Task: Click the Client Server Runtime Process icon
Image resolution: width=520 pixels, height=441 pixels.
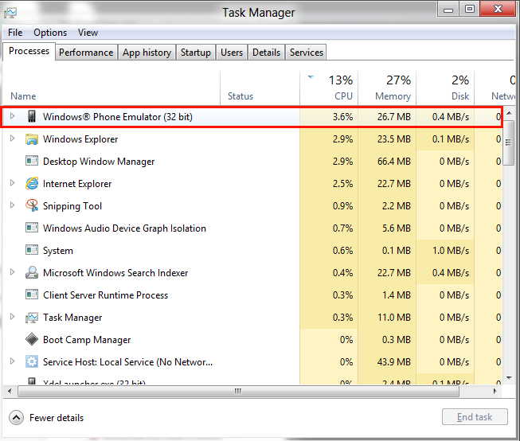Action: click(32, 295)
